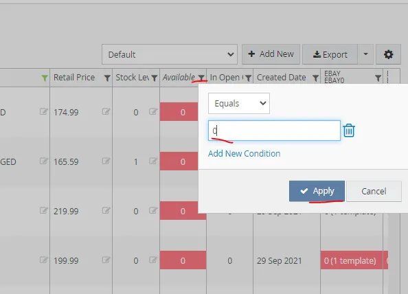
Task: Open the Stock Level column filter
Action: [x=155, y=78]
